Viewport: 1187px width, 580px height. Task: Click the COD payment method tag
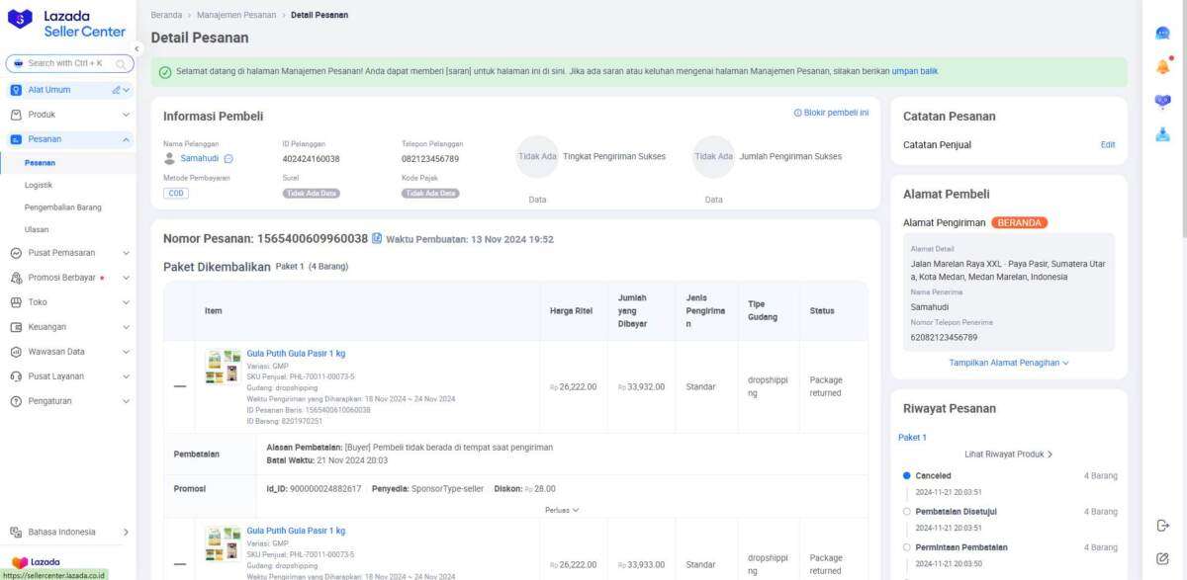tap(176, 194)
